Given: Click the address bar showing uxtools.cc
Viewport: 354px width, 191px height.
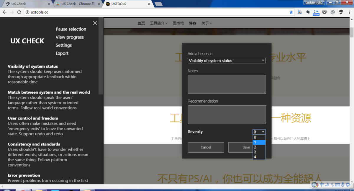Looking at the screenshot, I should [159, 12].
